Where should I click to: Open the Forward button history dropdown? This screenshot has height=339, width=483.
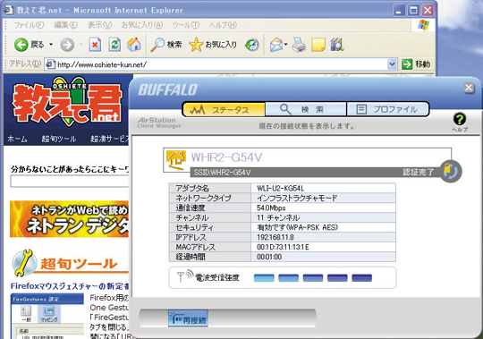81,45
